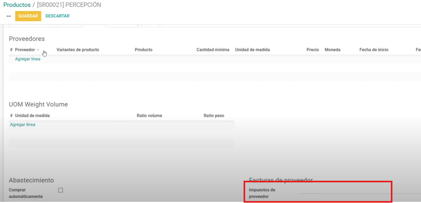The height and width of the screenshot is (203, 421).
Task: Add a line in the Proveedores table
Action: click(x=27, y=59)
